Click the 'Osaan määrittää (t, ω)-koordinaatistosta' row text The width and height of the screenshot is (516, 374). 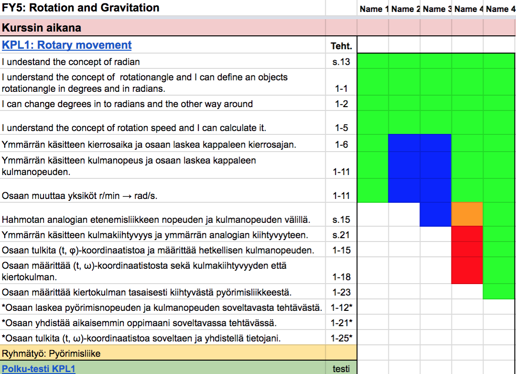point(144,271)
